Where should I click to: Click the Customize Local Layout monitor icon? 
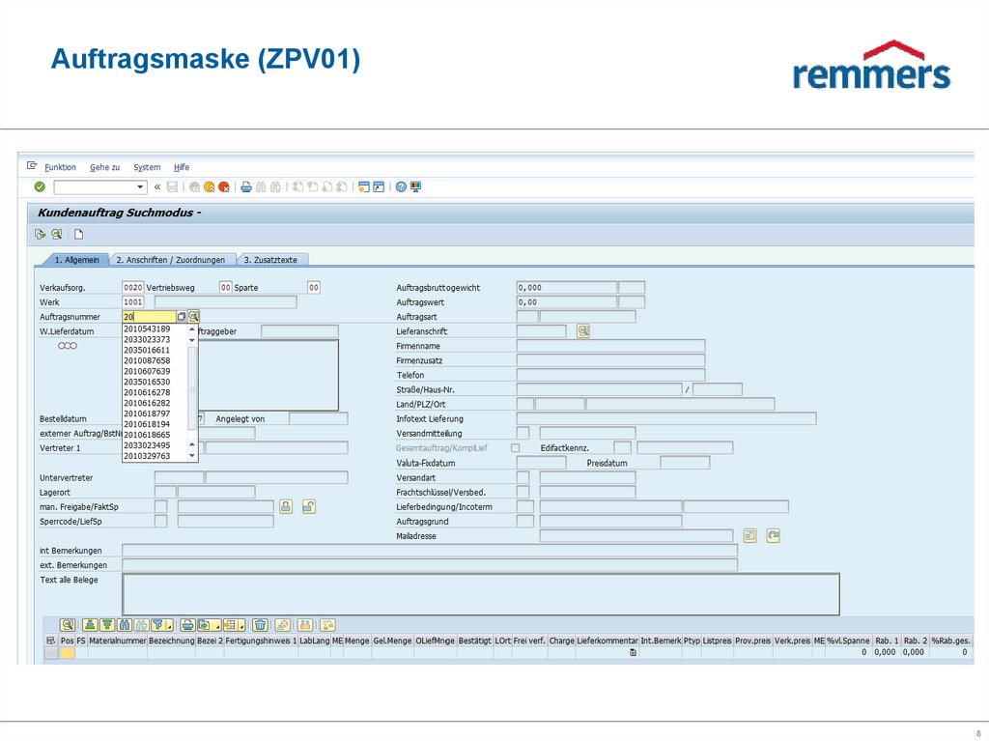415,186
